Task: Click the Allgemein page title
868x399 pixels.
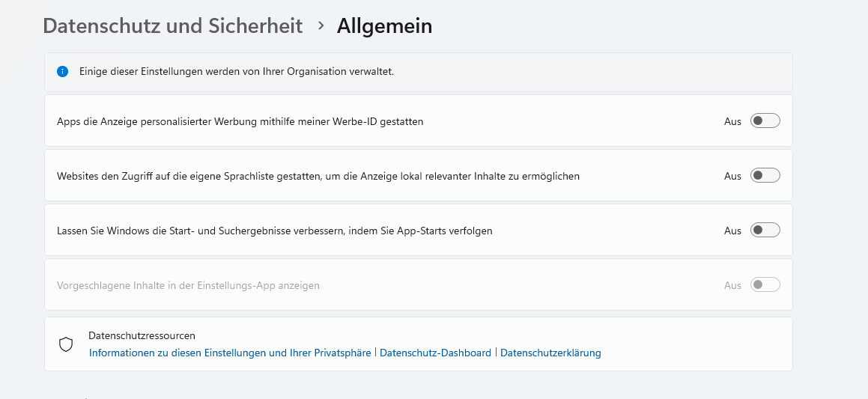Action: [384, 26]
